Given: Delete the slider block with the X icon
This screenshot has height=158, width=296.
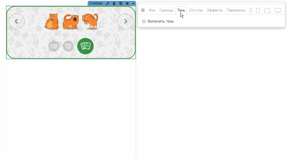Looking at the screenshot, I should click(x=127, y=4).
